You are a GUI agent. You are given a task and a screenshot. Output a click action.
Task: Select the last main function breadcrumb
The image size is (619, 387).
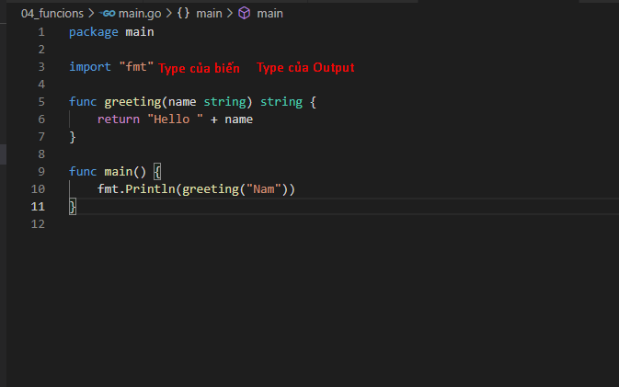click(269, 14)
